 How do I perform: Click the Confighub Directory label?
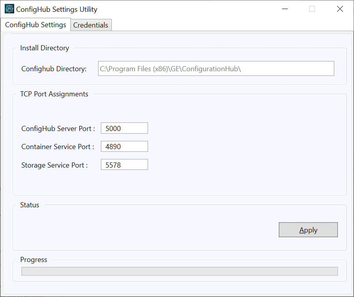(54, 69)
